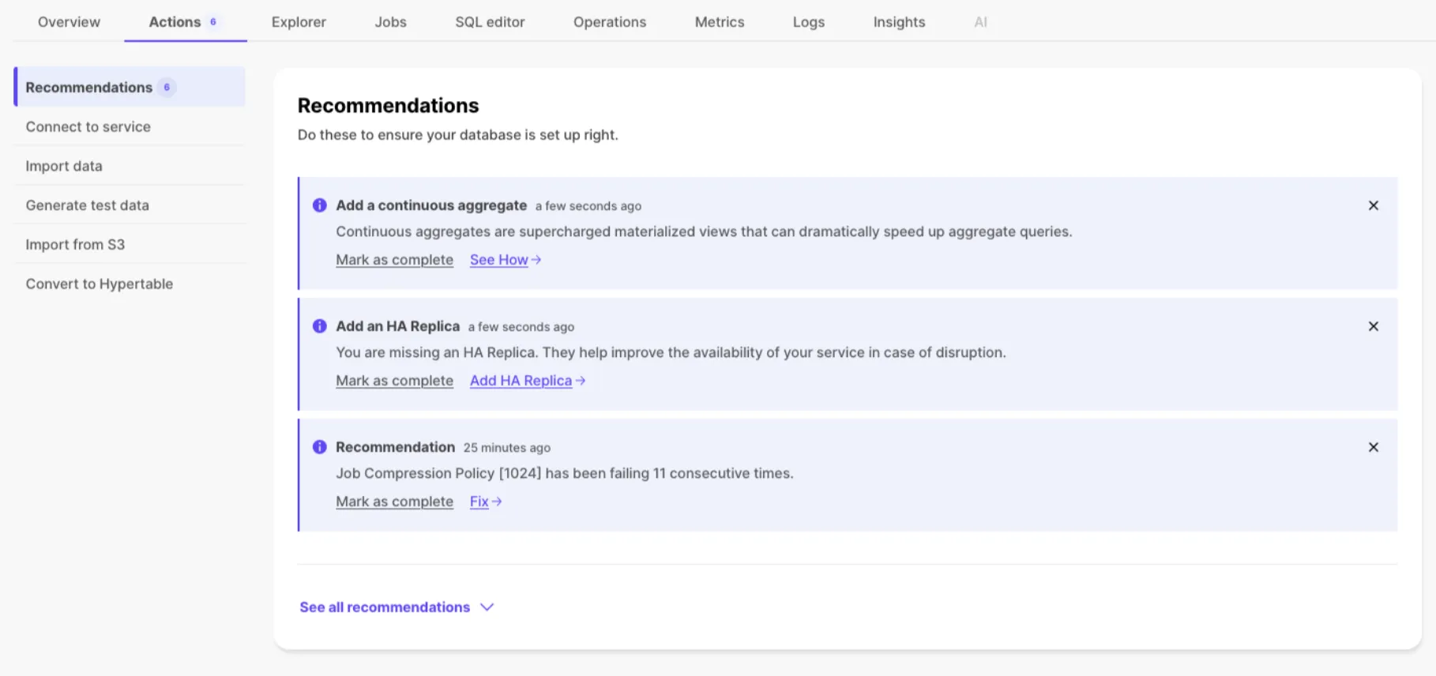
Task: Click 'Do these to ensure your database' subtitle
Action: (x=457, y=135)
